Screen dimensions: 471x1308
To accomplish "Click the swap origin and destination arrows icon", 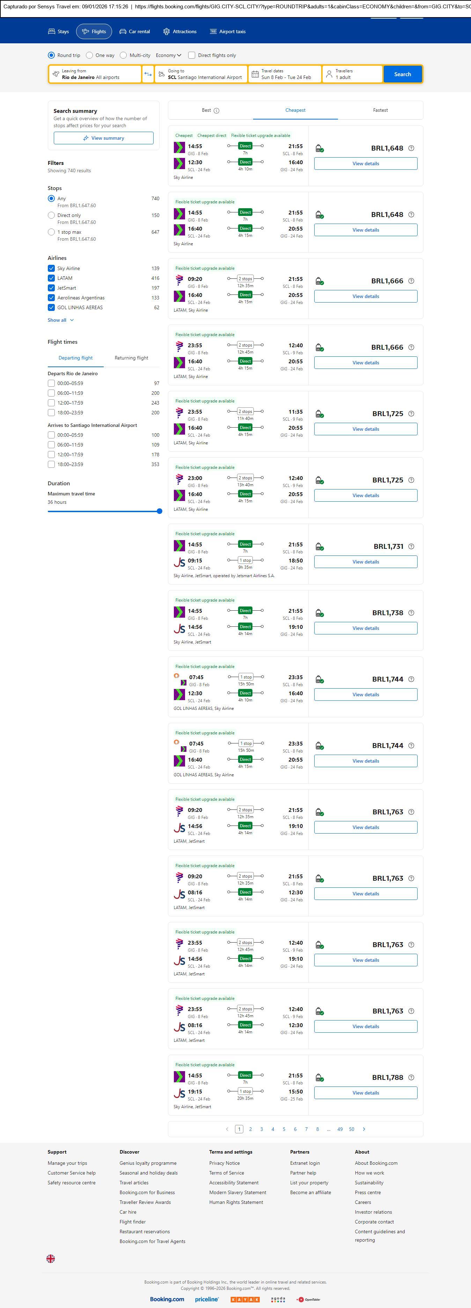I will pyautogui.click(x=148, y=74).
